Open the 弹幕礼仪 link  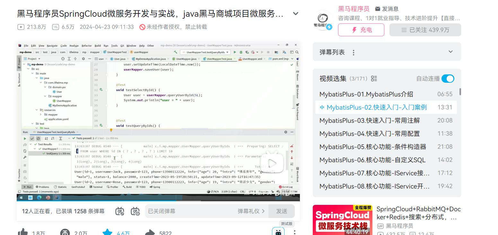click(x=251, y=211)
